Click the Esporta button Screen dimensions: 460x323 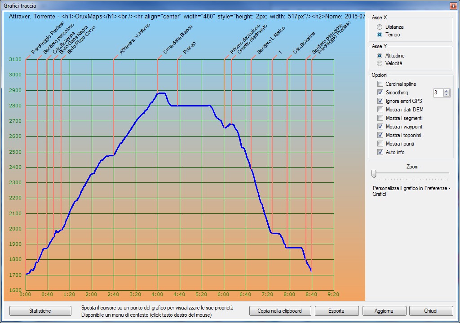pos(336,311)
